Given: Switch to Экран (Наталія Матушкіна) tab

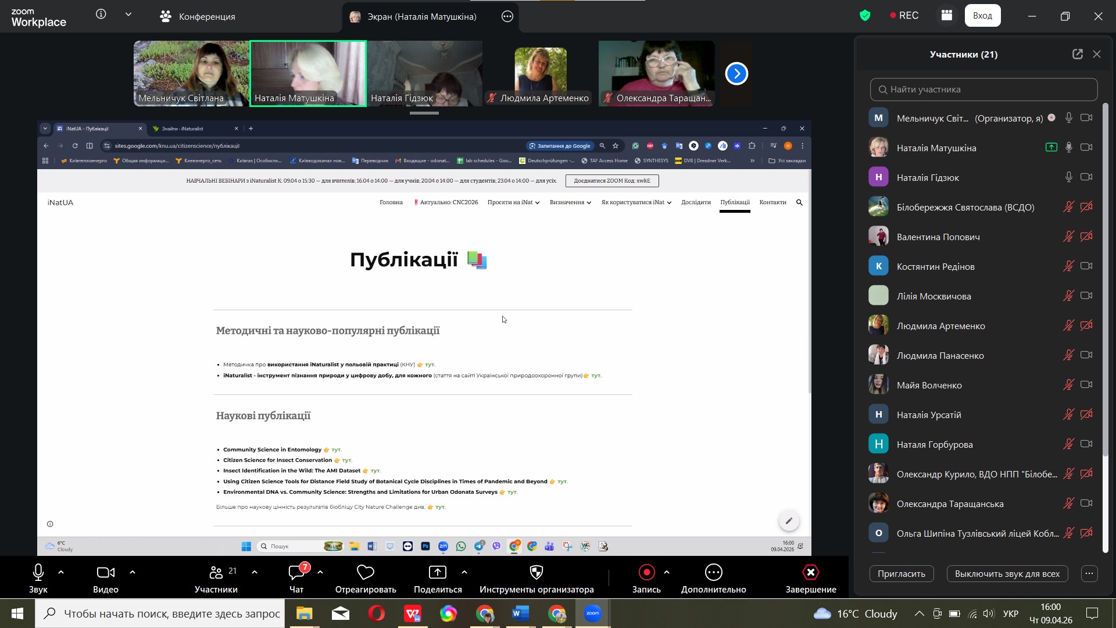Looking at the screenshot, I should (x=421, y=16).
